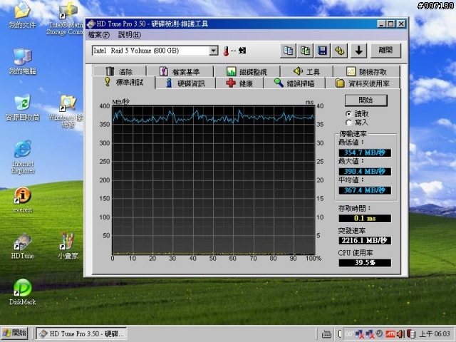The image size is (456, 342).
Task: Click the down arrow minimize-to-tray icon
Action: (358, 51)
